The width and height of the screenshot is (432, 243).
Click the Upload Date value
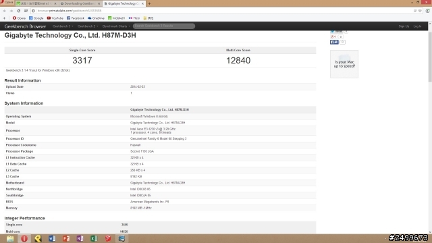(x=138, y=86)
